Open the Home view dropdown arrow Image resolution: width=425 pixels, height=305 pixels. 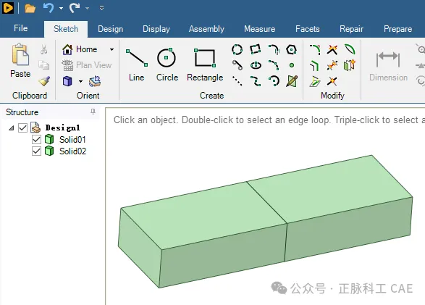(x=111, y=49)
